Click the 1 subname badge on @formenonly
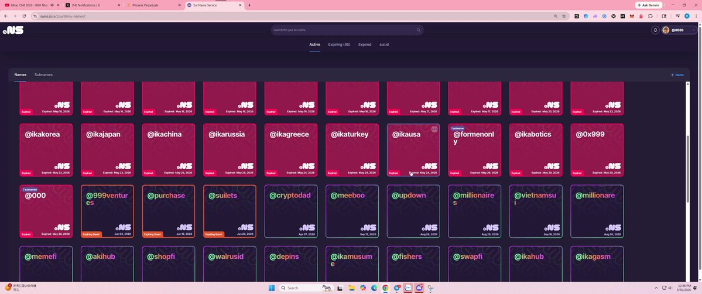 coord(457,129)
